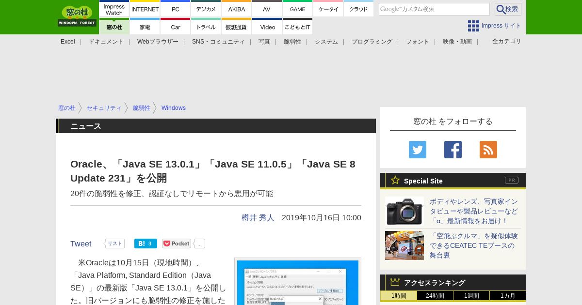Image resolution: width=582 pixels, height=305 pixels.
Task: Click author name 樽井 秀人
Action: pos(258,218)
